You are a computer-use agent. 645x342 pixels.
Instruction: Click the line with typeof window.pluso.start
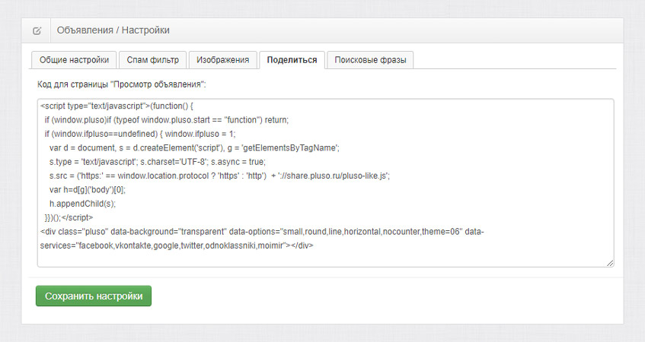click(x=167, y=120)
